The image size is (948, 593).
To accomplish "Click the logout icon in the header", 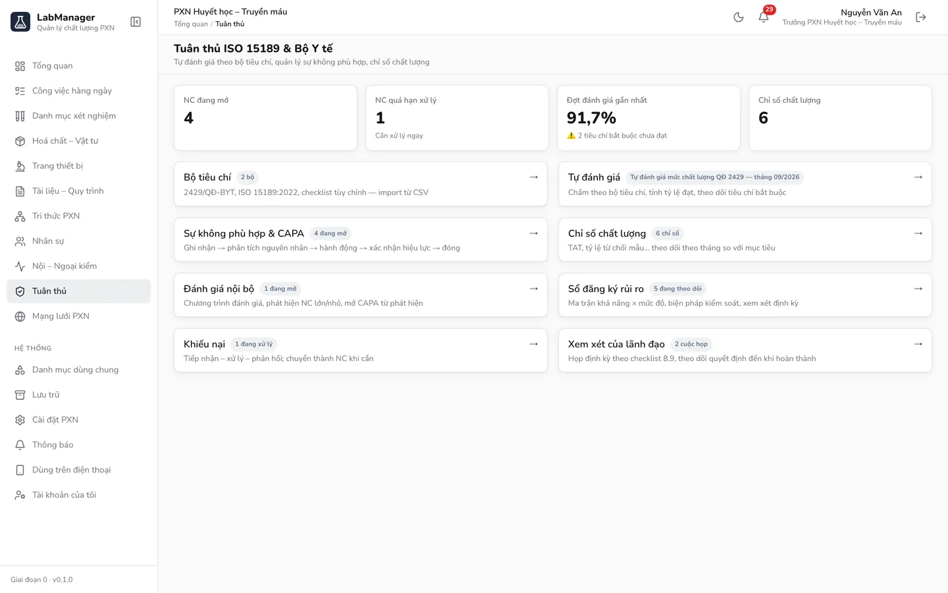I will pos(921,17).
